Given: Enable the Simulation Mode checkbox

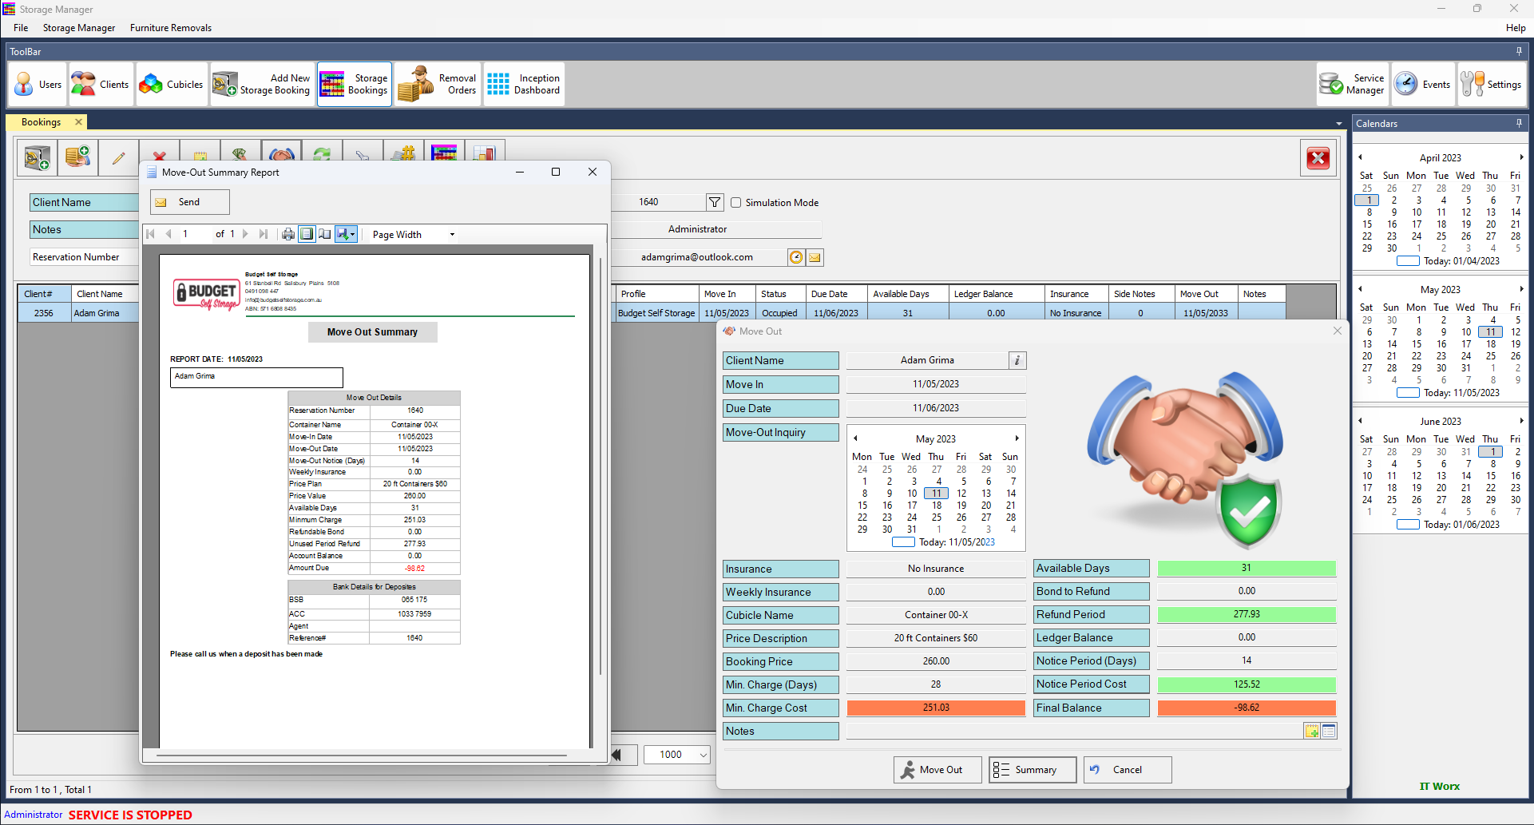Looking at the screenshot, I should [736, 203].
